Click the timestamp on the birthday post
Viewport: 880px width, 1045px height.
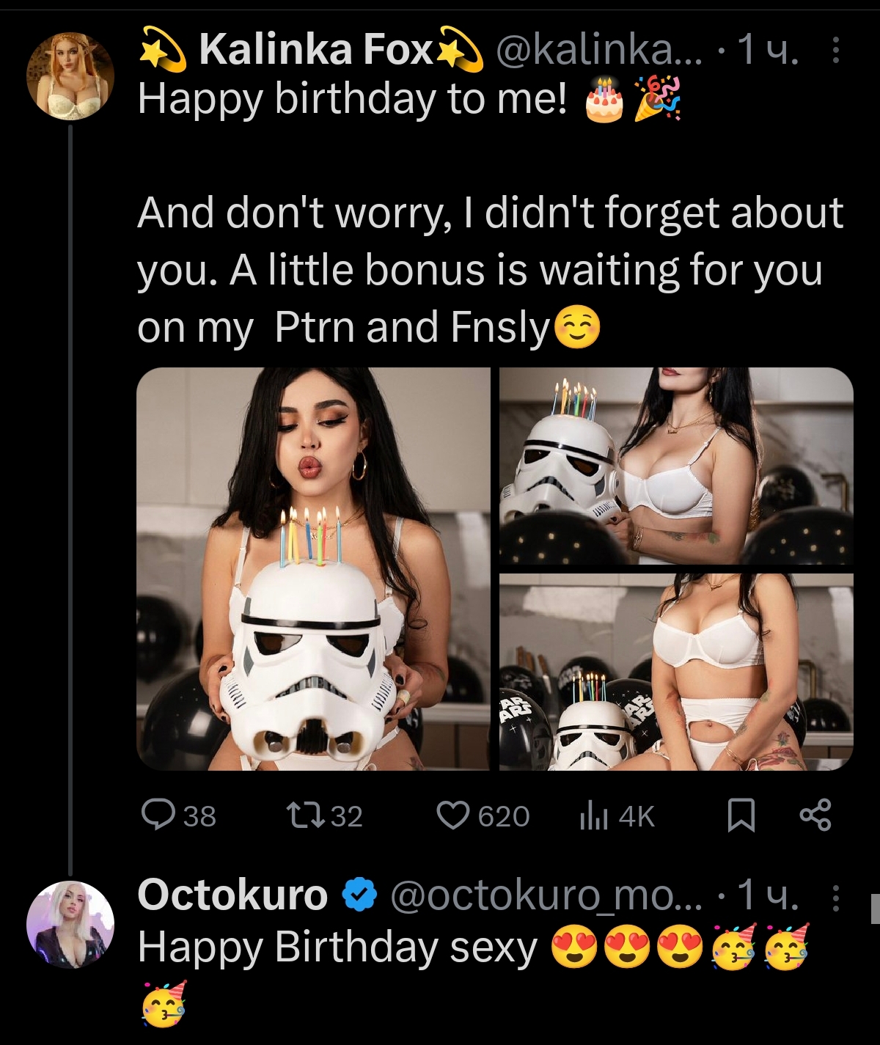(x=768, y=51)
